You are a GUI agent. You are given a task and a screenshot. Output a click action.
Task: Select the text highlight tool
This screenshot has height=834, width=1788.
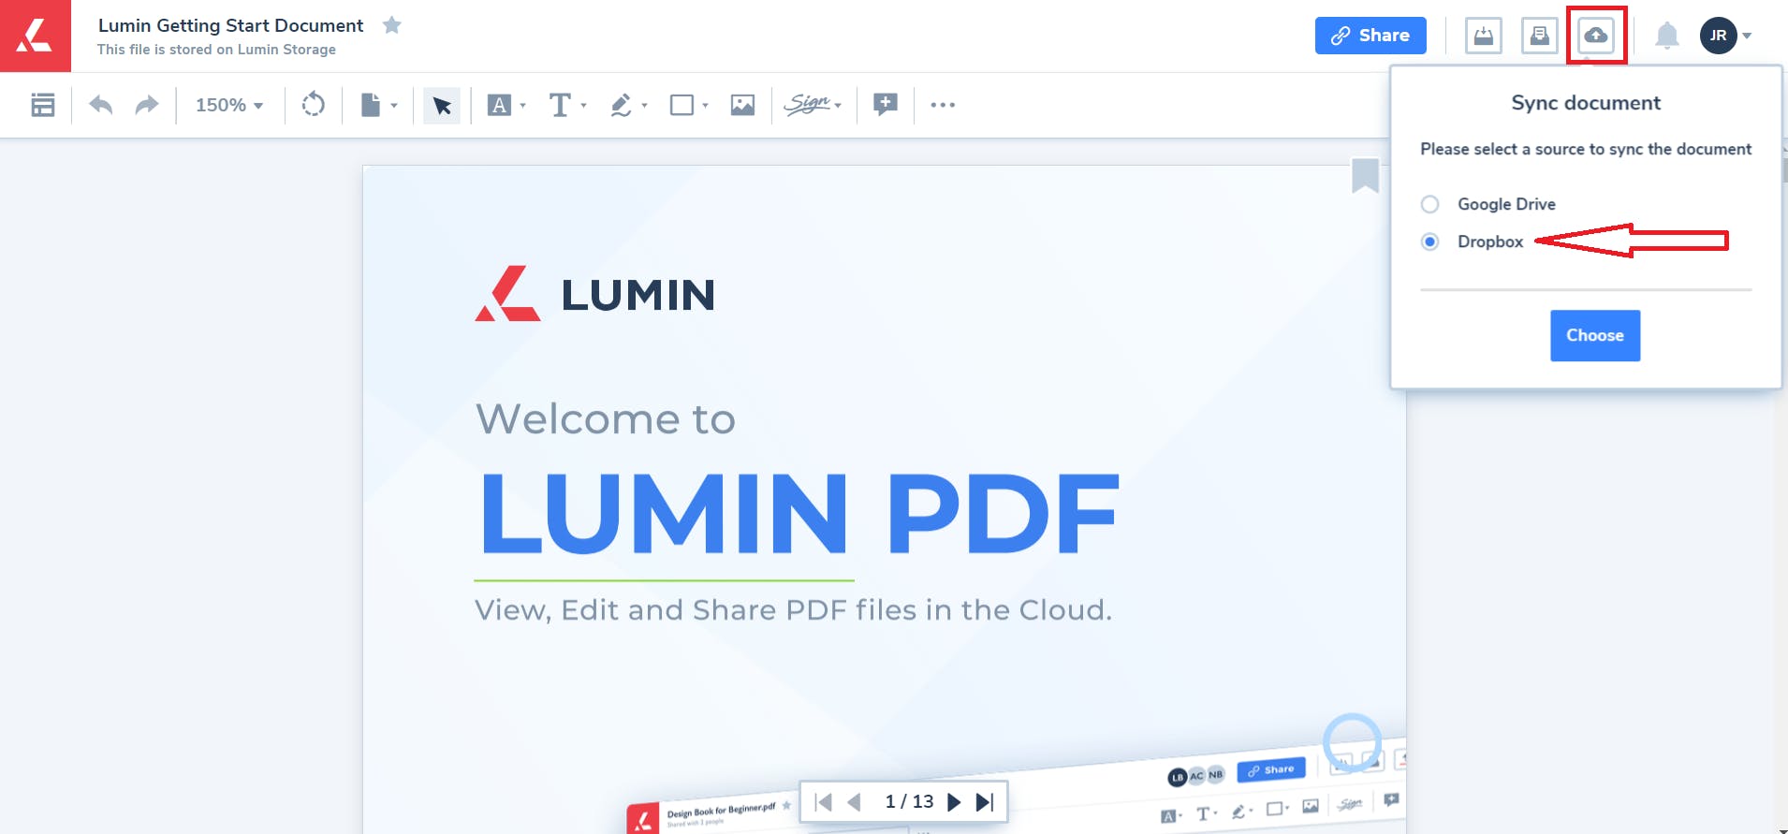tap(500, 105)
